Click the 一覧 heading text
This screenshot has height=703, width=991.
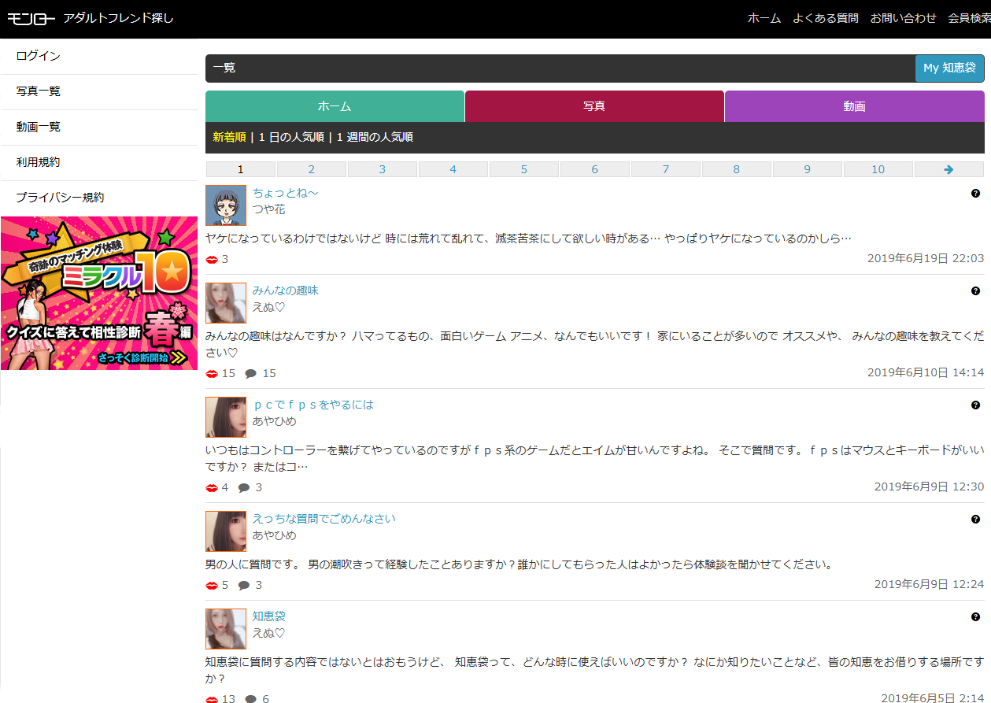(224, 68)
